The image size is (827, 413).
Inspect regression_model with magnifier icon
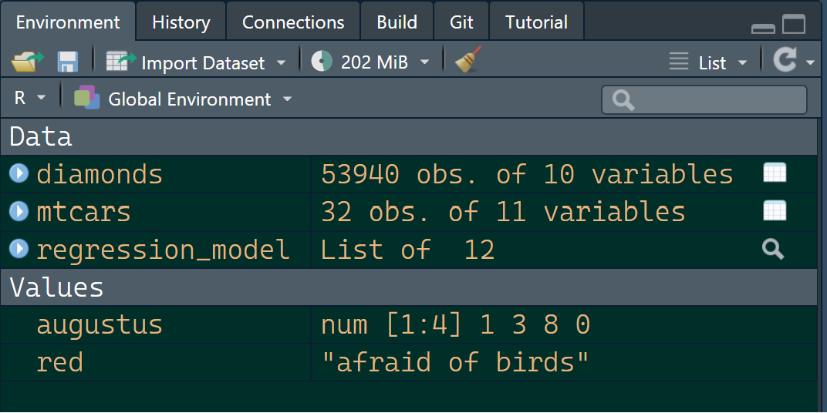[773, 249]
